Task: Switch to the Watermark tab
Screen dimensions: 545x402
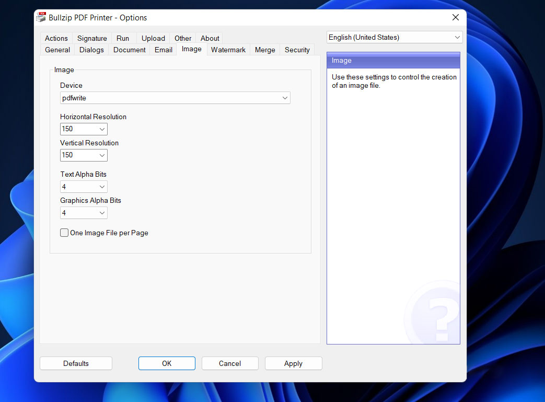Action: click(x=228, y=50)
